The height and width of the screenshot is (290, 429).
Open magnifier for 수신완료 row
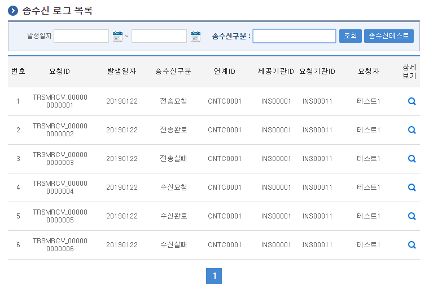(x=412, y=216)
